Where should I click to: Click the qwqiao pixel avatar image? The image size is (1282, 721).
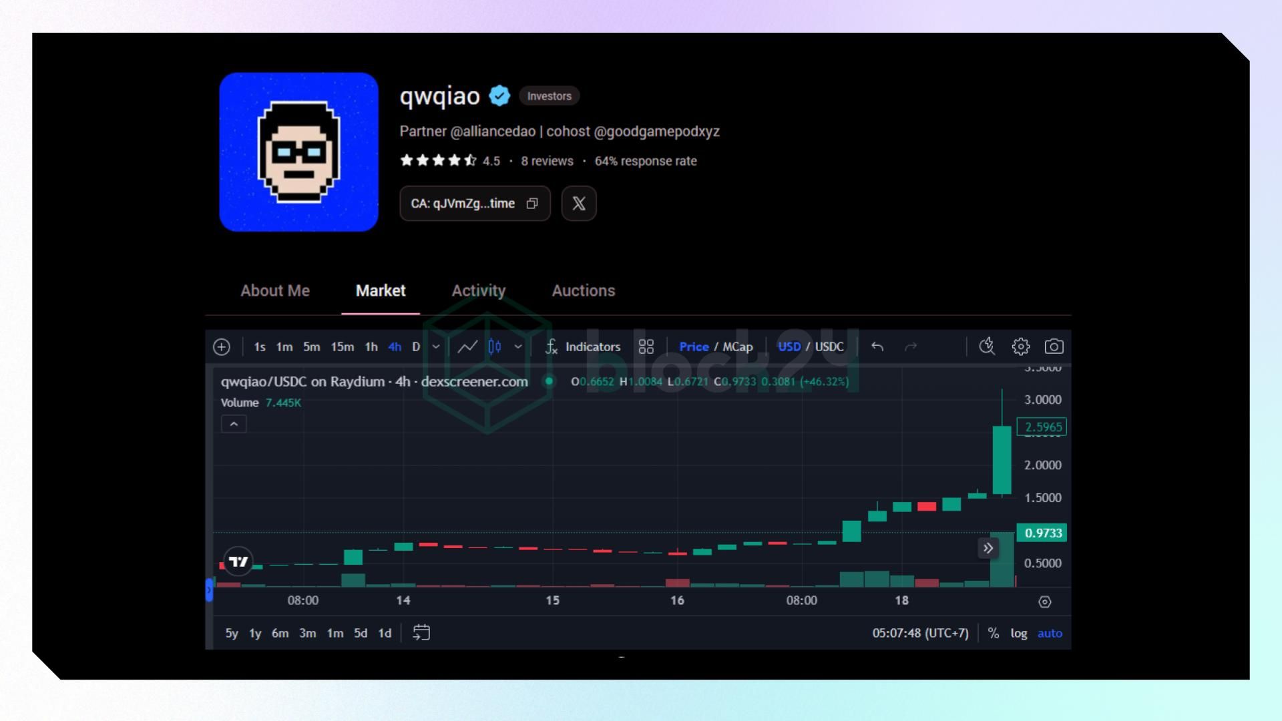point(299,152)
